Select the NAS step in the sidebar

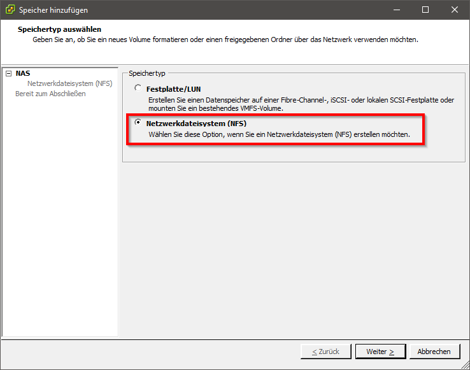tap(22, 73)
